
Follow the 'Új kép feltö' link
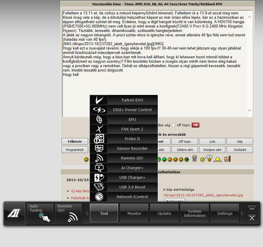pyautogui.click(x=80, y=191)
